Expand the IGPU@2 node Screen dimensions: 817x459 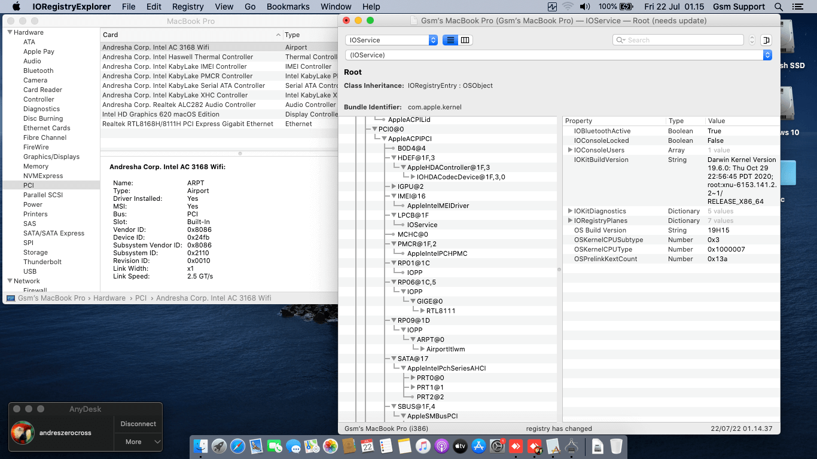pos(394,186)
